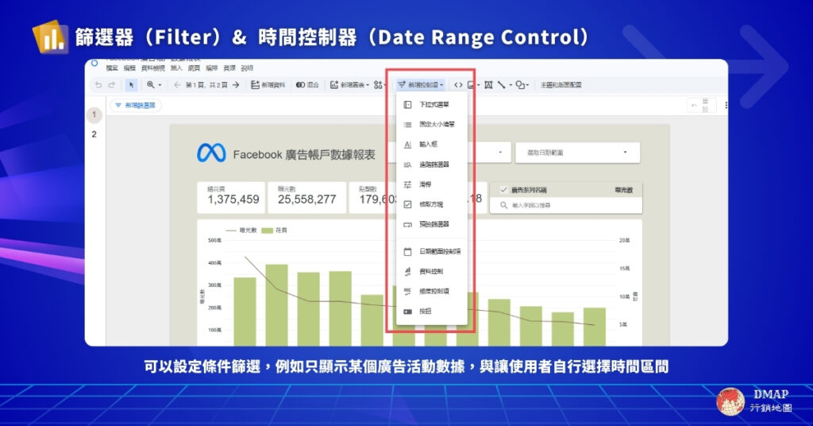This screenshot has width=813, height=426.
Task: Choose 按鈕 button control item
Action: click(431, 312)
